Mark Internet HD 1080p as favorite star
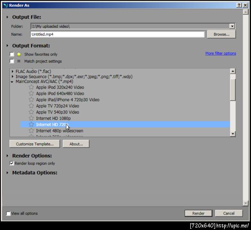Image resolution: width=251 pixels, height=230 pixels. (31, 118)
